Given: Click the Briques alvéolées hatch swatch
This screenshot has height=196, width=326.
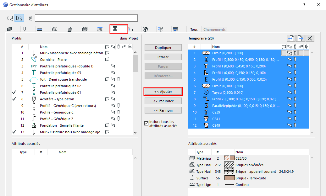Looking at the screenshot, I should [x=229, y=165].
